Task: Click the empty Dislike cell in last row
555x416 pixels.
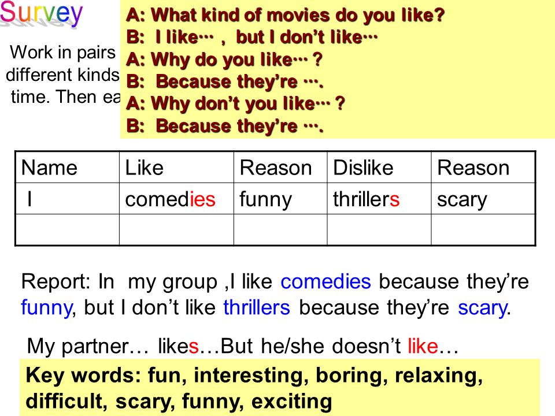Action: pos(379,229)
